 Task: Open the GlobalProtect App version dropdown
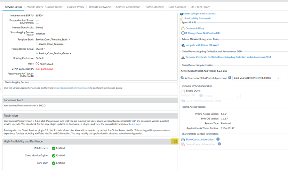[256, 78]
